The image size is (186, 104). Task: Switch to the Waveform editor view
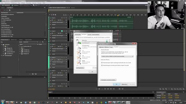tap(6, 5)
